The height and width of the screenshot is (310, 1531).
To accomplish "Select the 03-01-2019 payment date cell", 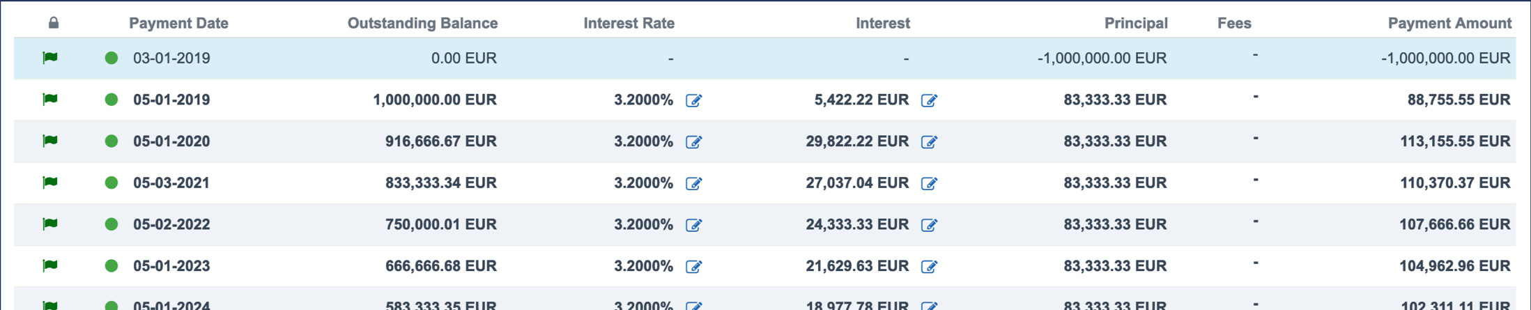I will click(171, 58).
